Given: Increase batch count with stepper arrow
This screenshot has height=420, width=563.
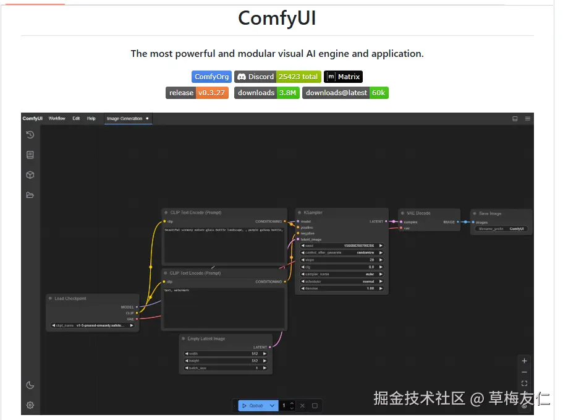Looking at the screenshot, I should pyautogui.click(x=292, y=403).
